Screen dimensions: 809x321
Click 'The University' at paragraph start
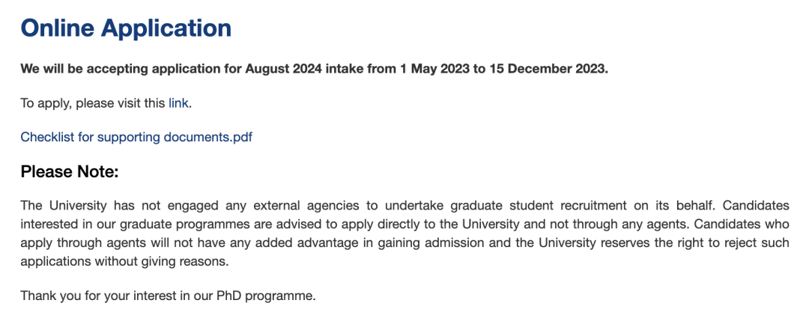(x=64, y=206)
